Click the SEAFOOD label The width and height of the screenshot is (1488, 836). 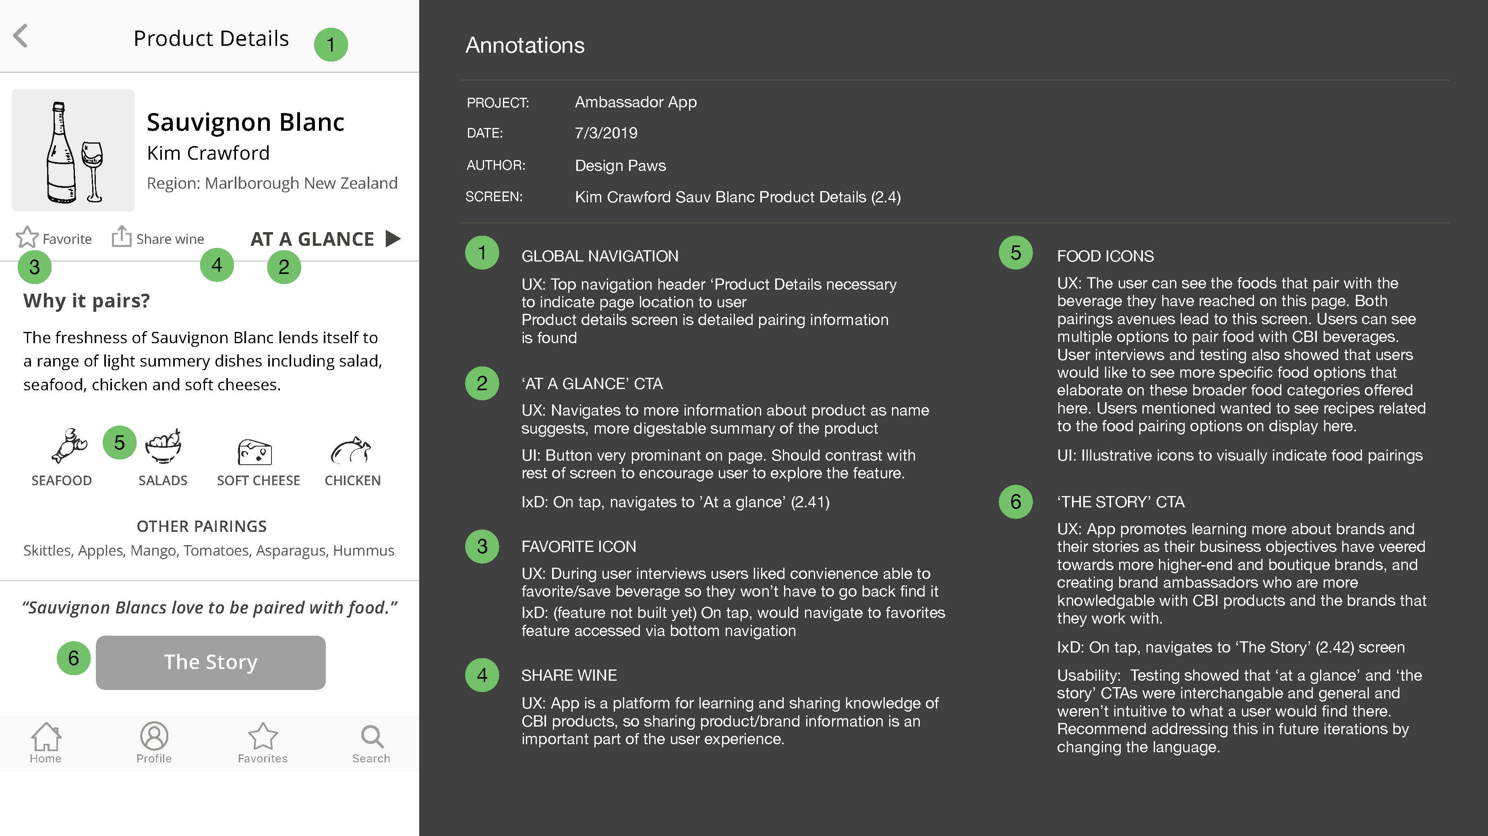coord(61,480)
